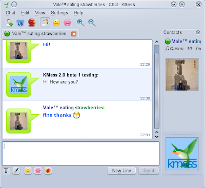Close the Contacts side panel
Screen dimensions: 205x188
(198, 32)
